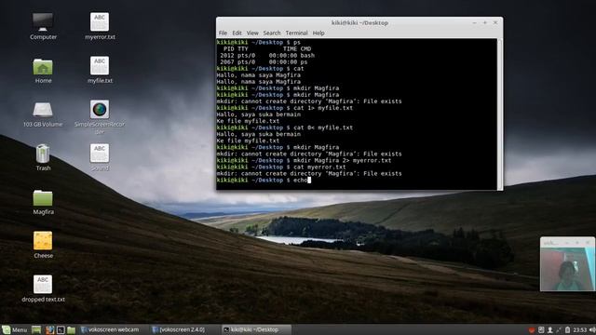Viewport: 596px width, 335px height.
Task: Click the "cat 1> myfile.txt" command line
Action: point(285,108)
